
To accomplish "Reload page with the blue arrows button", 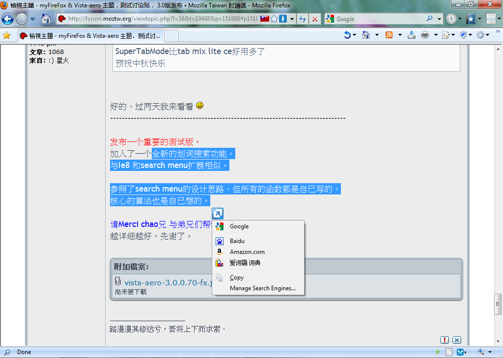I will [x=303, y=19].
